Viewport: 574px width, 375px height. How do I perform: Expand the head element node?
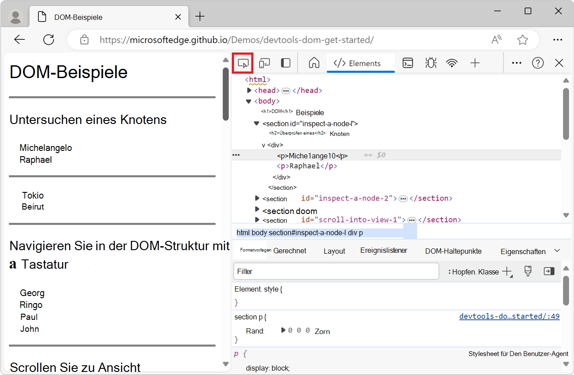[x=249, y=90]
